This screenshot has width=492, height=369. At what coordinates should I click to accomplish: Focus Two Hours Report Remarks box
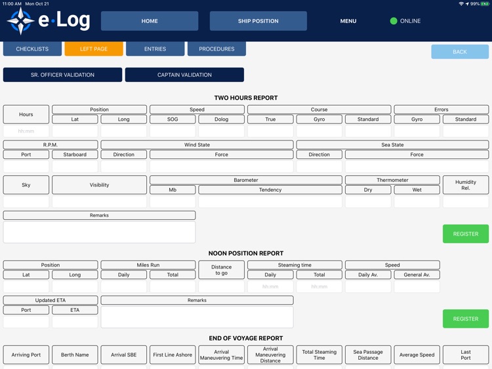coord(99,232)
